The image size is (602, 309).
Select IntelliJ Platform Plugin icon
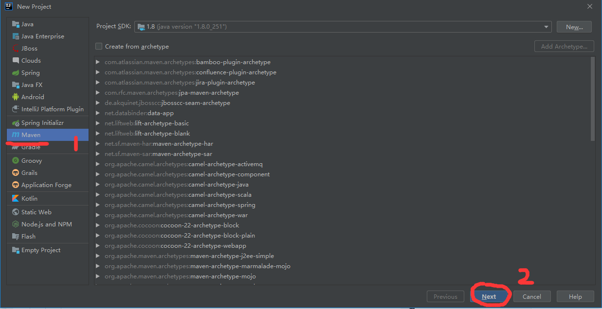pyautogui.click(x=16, y=109)
